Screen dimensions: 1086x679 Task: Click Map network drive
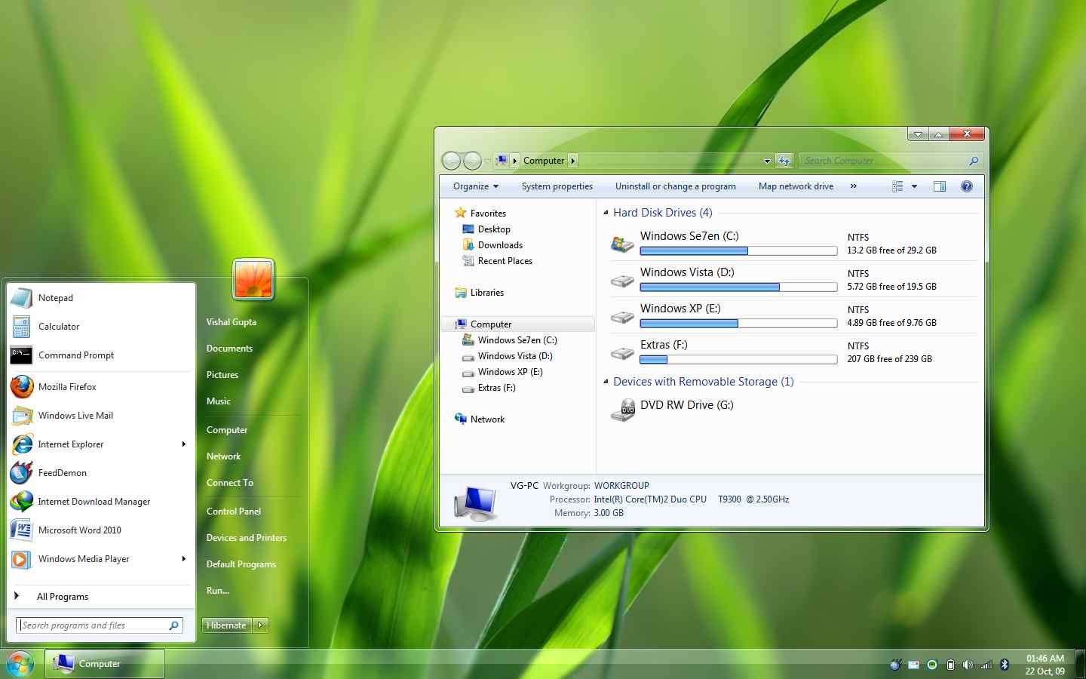(796, 186)
